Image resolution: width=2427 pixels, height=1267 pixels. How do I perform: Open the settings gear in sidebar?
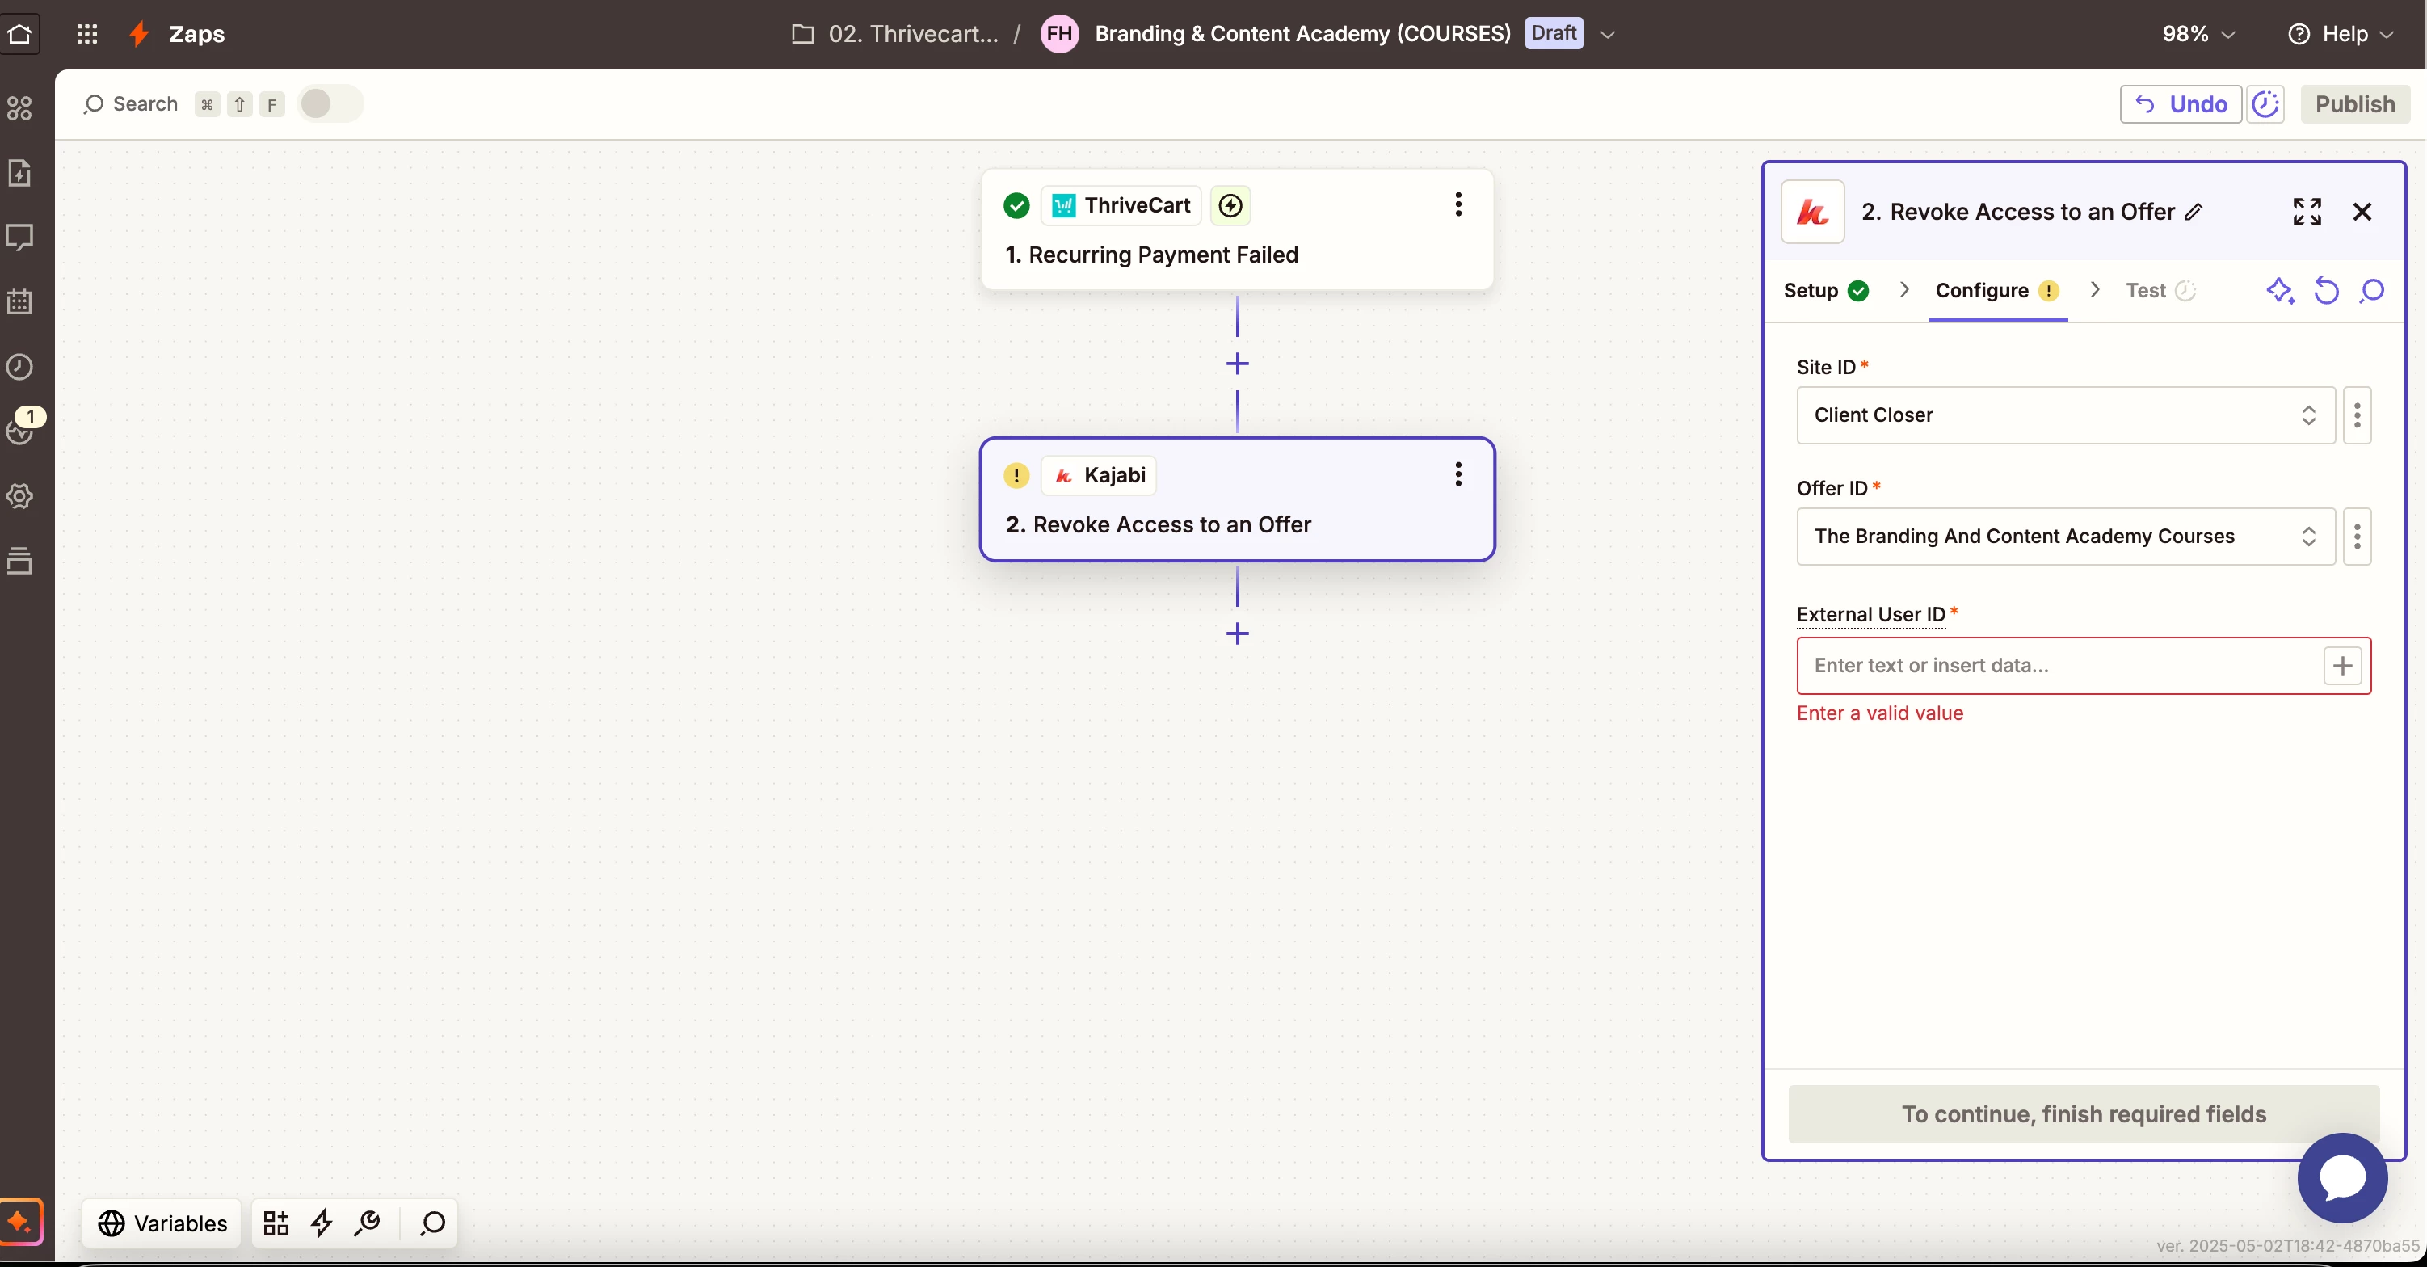[x=19, y=495]
